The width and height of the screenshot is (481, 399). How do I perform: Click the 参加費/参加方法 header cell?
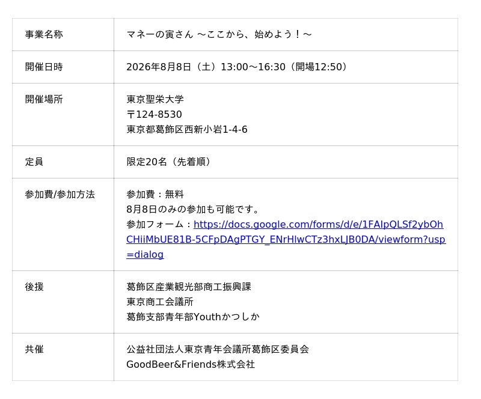[x=63, y=225]
